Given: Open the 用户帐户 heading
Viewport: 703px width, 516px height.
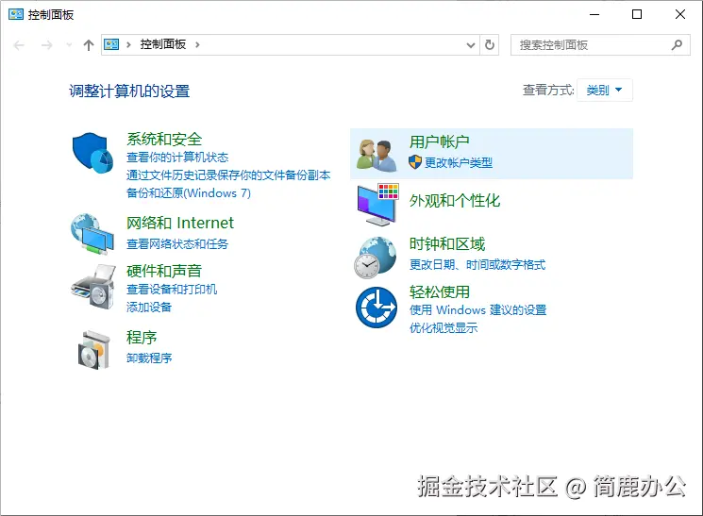Looking at the screenshot, I should [x=439, y=141].
